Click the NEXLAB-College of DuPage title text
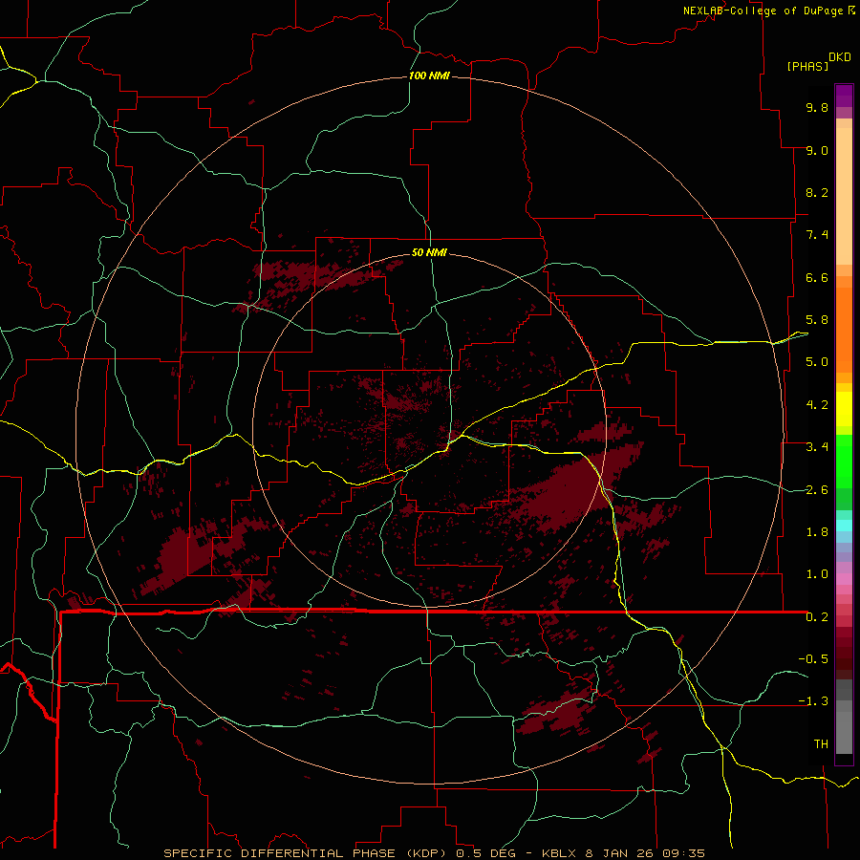The image size is (860, 860). pos(763,11)
